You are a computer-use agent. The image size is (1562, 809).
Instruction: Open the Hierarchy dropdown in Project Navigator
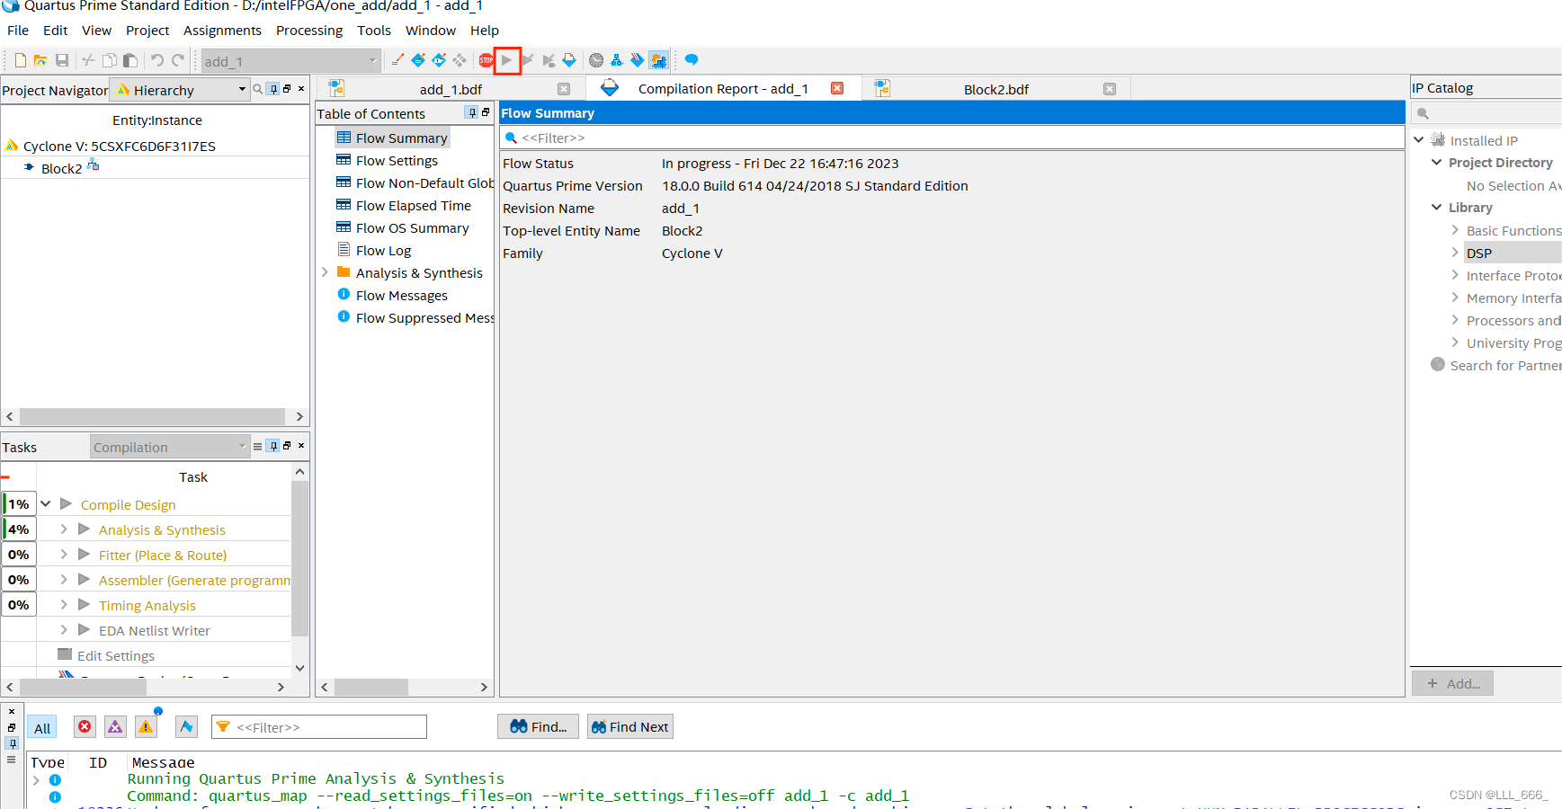pos(242,89)
